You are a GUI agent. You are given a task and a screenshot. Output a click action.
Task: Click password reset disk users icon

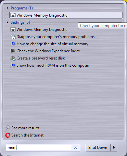click(13, 58)
